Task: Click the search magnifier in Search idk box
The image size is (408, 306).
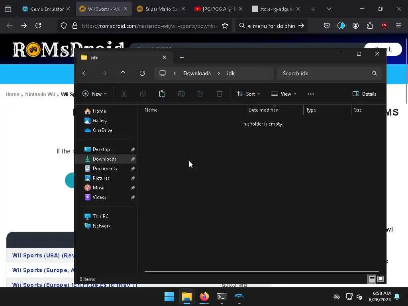Action: click(374, 73)
